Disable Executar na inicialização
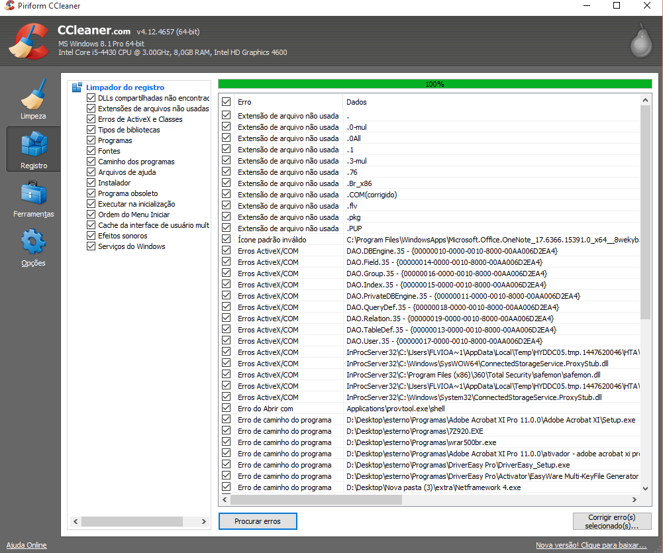663x553 pixels. (x=91, y=204)
